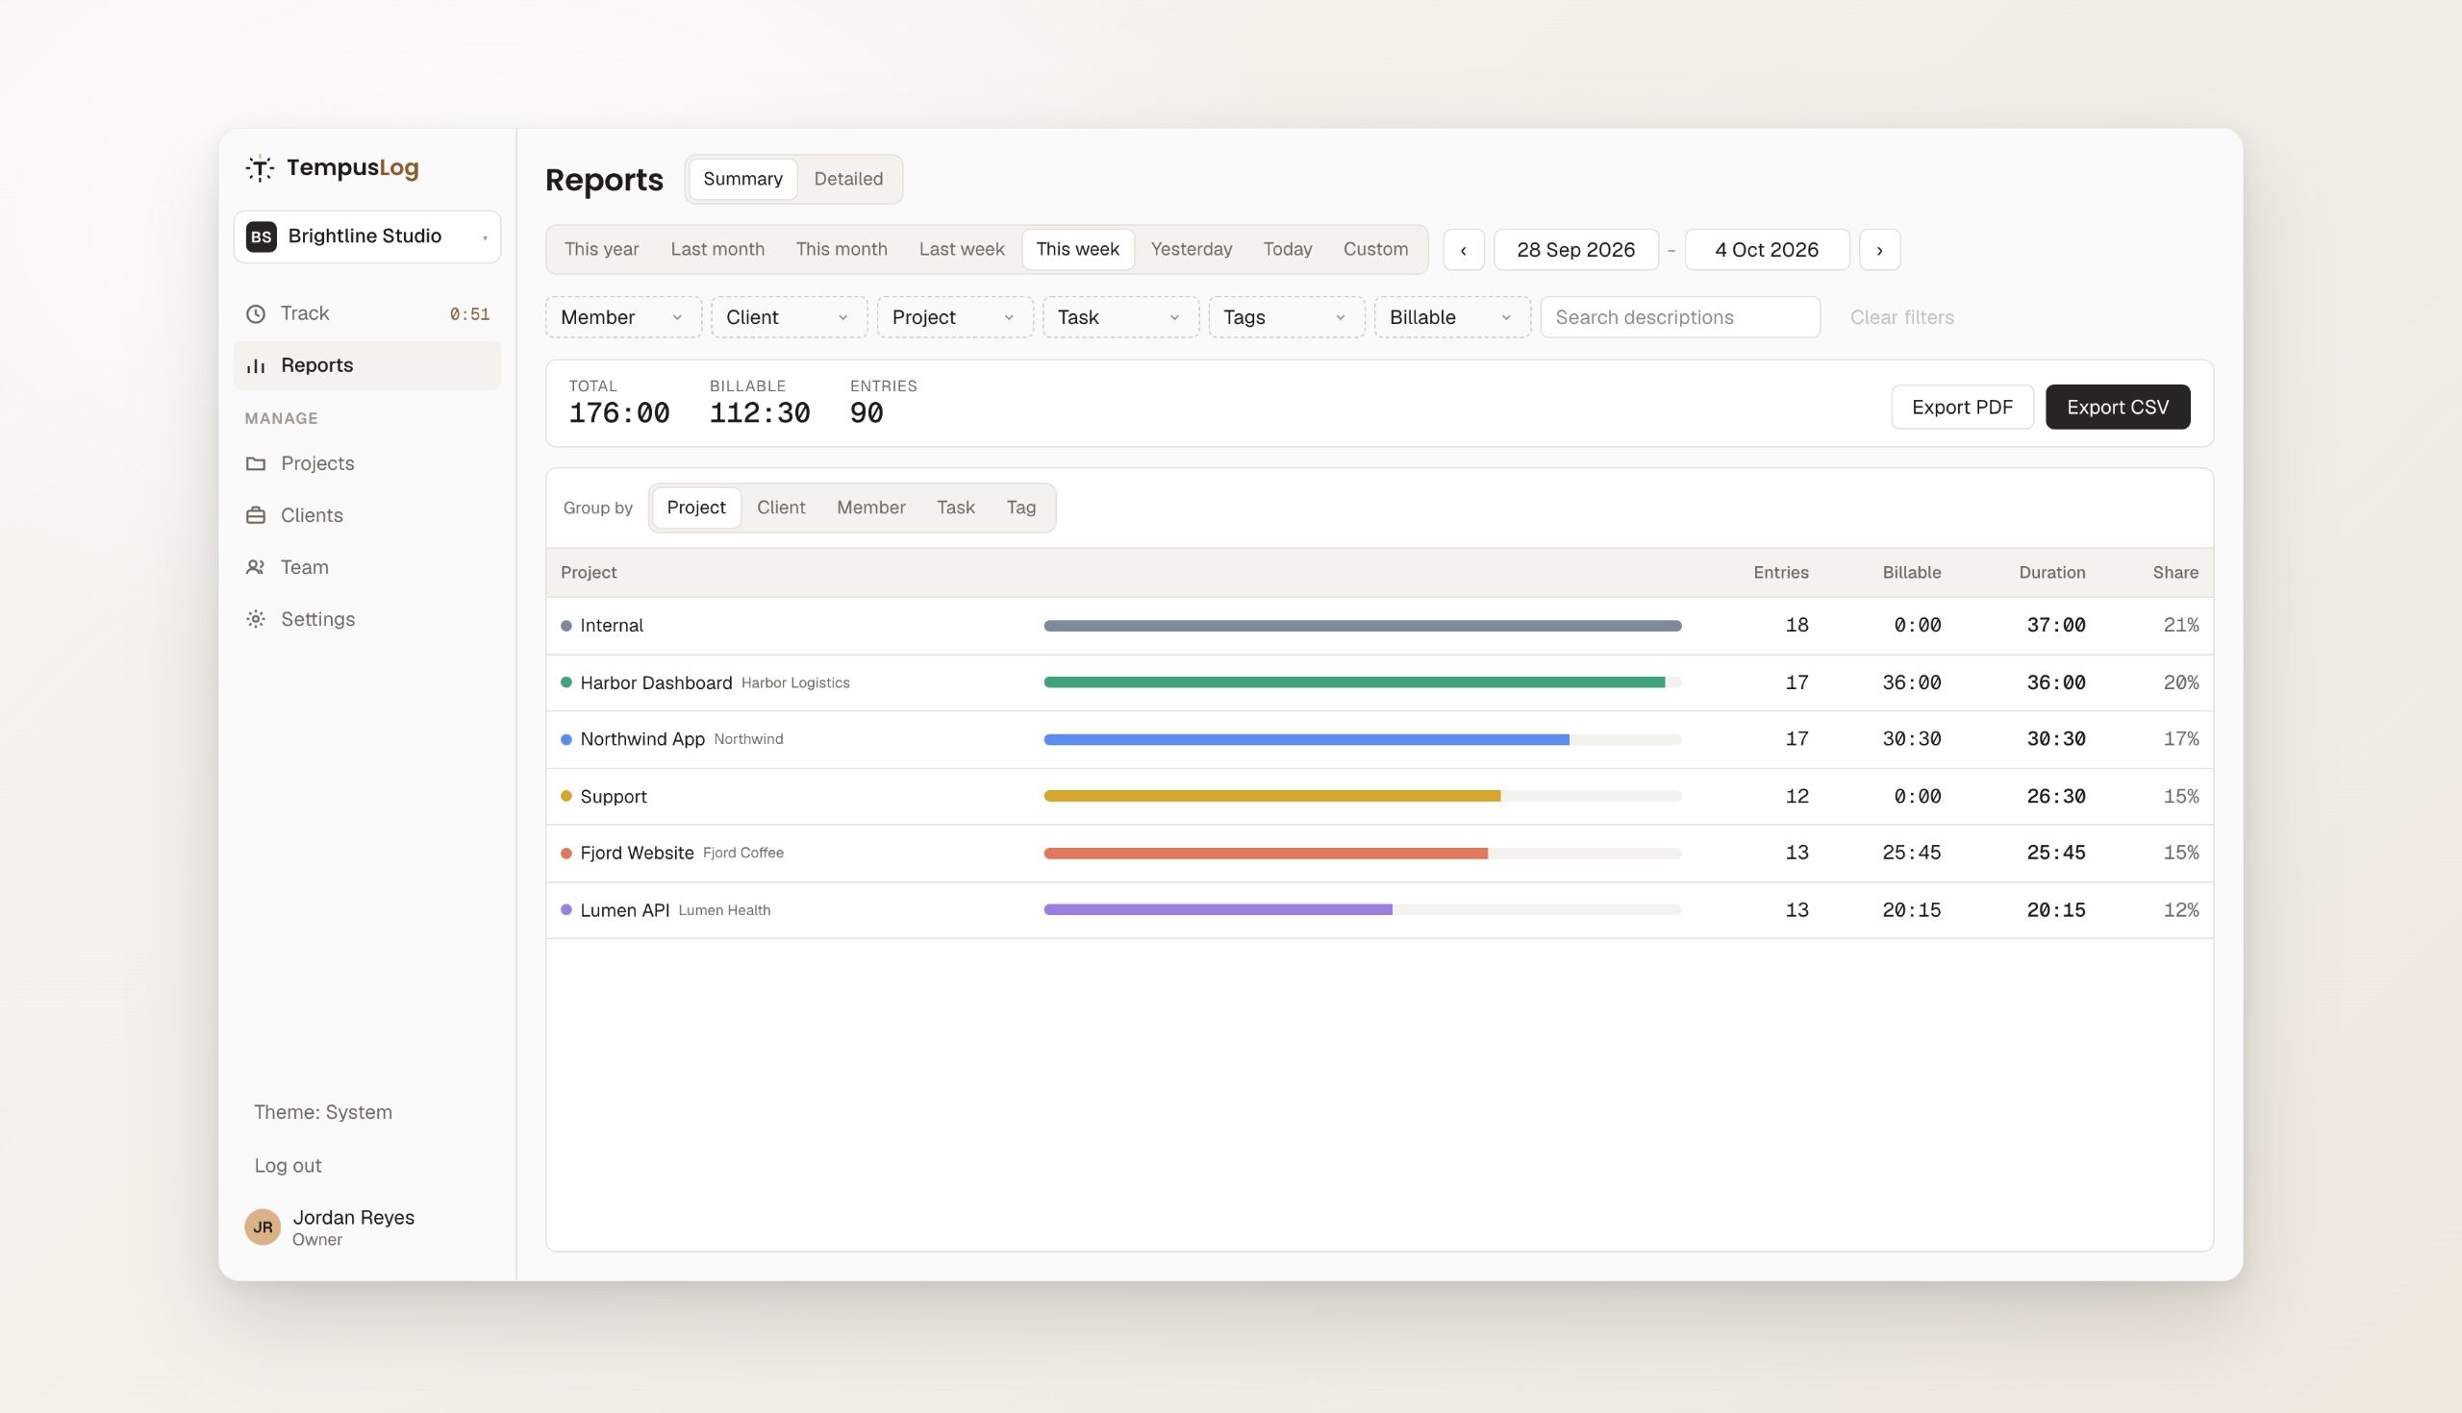Screen dimensions: 2462x1413
Task: Switch report view to Detailed
Action: (x=848, y=180)
